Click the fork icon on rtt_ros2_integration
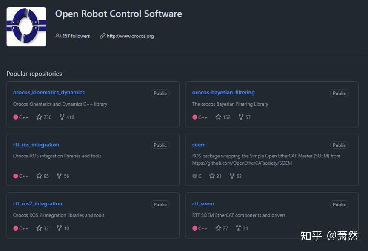 point(60,228)
